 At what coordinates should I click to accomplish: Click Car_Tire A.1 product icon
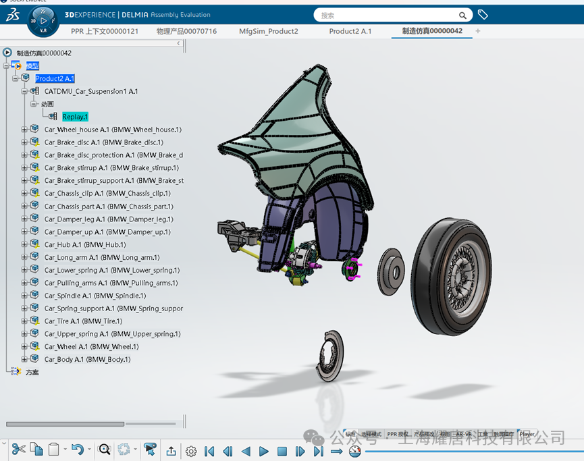point(35,320)
